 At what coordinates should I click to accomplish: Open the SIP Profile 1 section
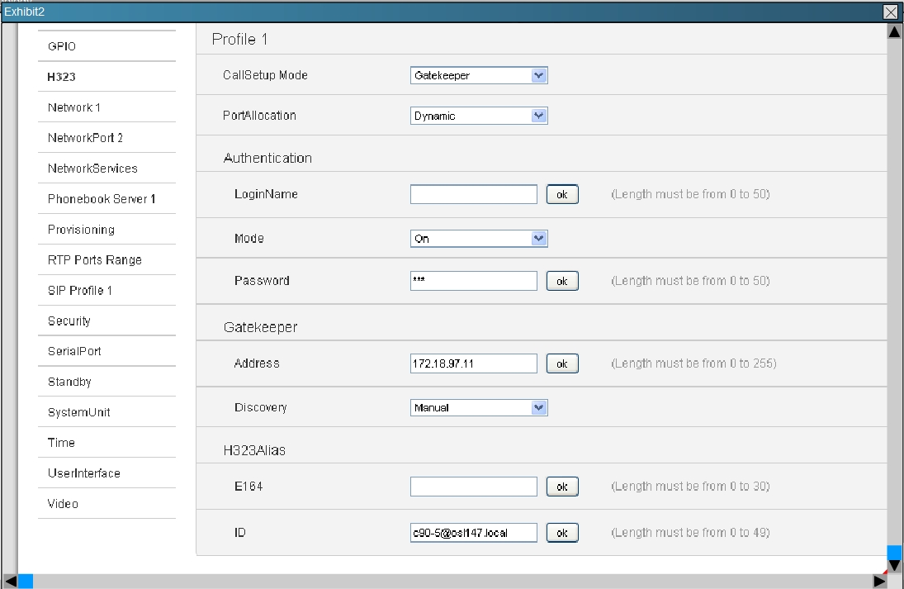point(80,291)
